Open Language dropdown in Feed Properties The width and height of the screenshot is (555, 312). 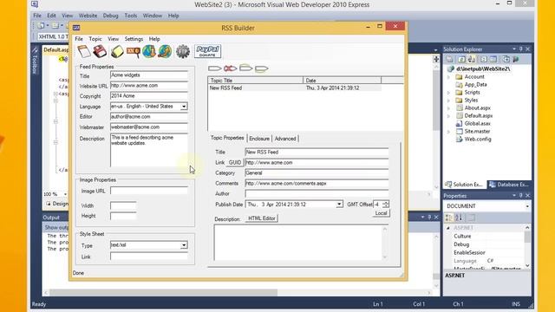pyautogui.click(x=184, y=107)
